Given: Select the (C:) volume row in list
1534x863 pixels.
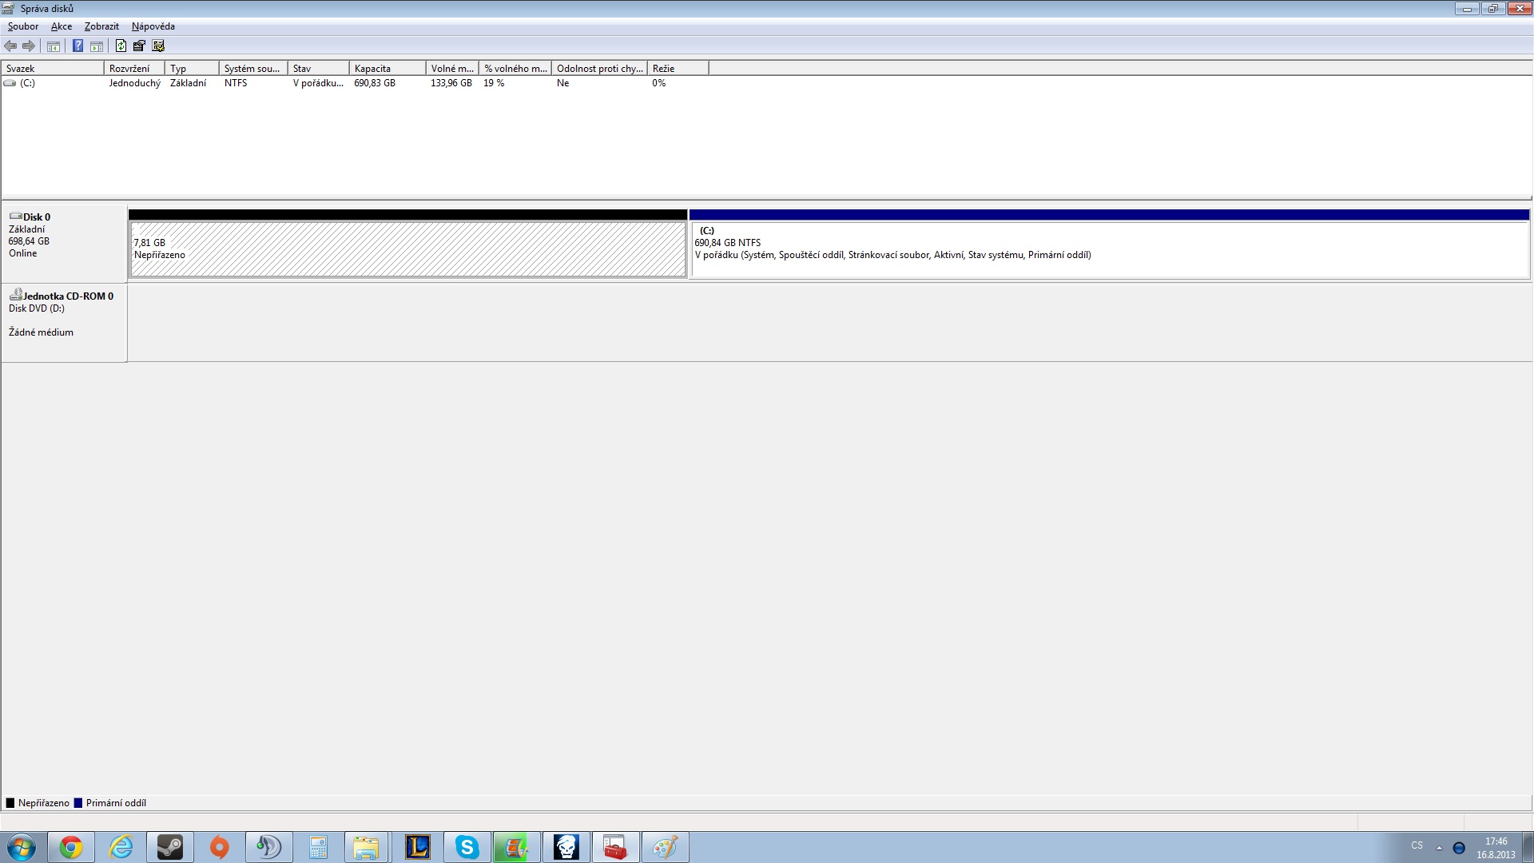Looking at the screenshot, I should (28, 83).
